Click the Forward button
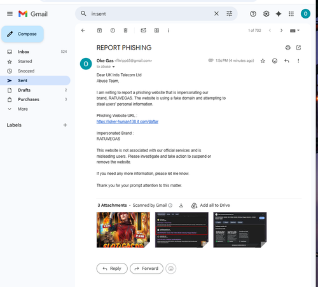 pyautogui.click(x=146, y=269)
